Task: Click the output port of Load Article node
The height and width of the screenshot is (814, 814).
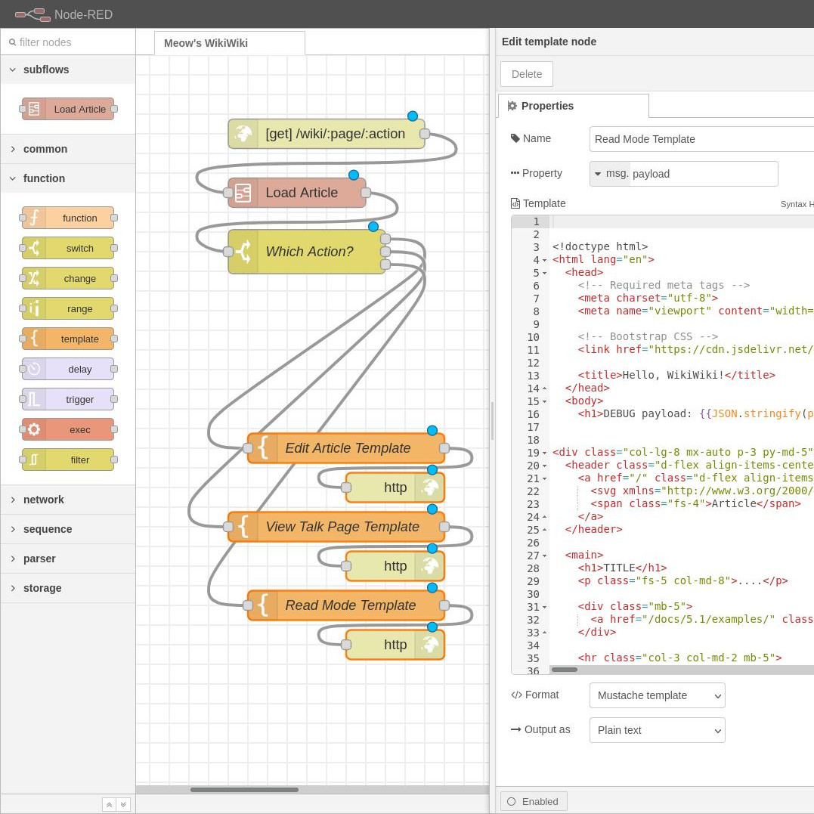Action: 366,193
